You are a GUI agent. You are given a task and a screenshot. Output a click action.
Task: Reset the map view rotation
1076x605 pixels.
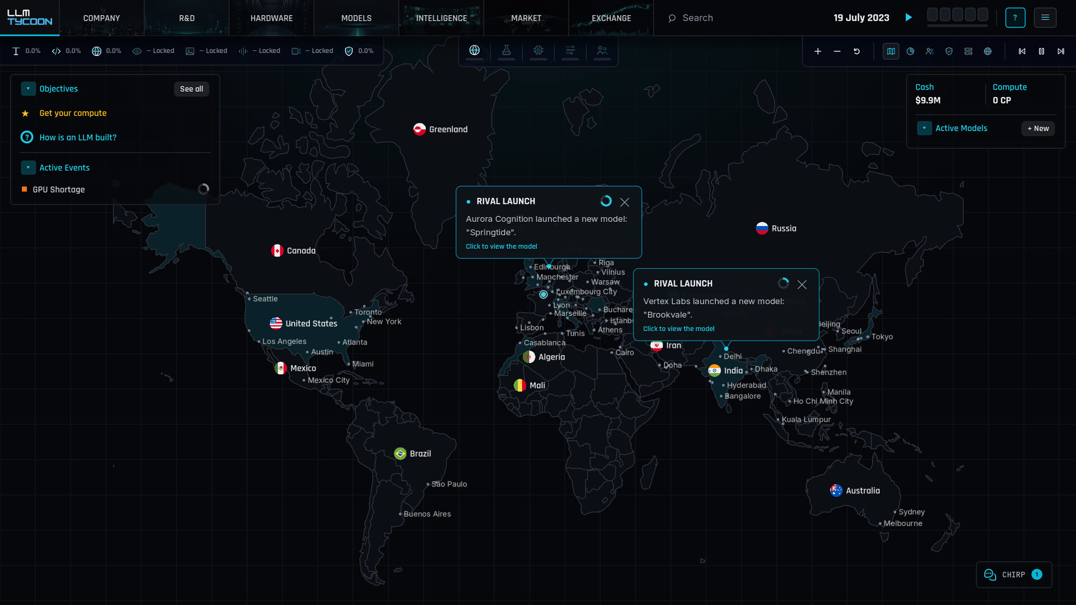point(856,52)
